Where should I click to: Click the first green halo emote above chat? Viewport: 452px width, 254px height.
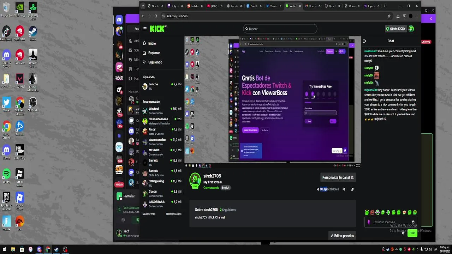pos(367,212)
